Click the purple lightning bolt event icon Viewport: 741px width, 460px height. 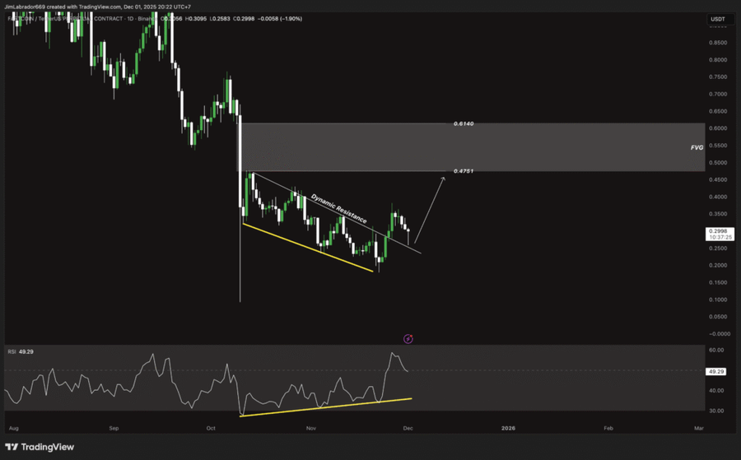[x=408, y=338]
